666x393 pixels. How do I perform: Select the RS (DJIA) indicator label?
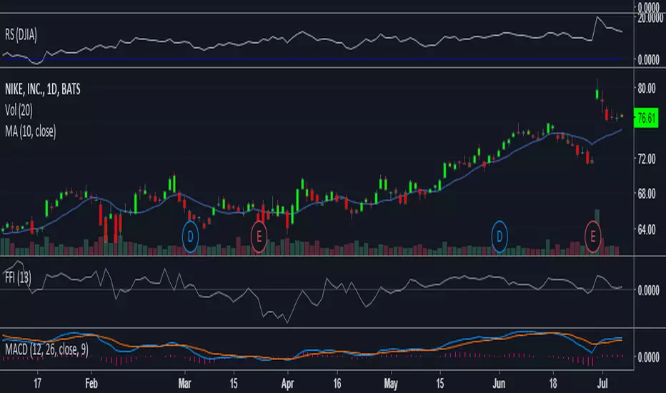[x=21, y=34]
